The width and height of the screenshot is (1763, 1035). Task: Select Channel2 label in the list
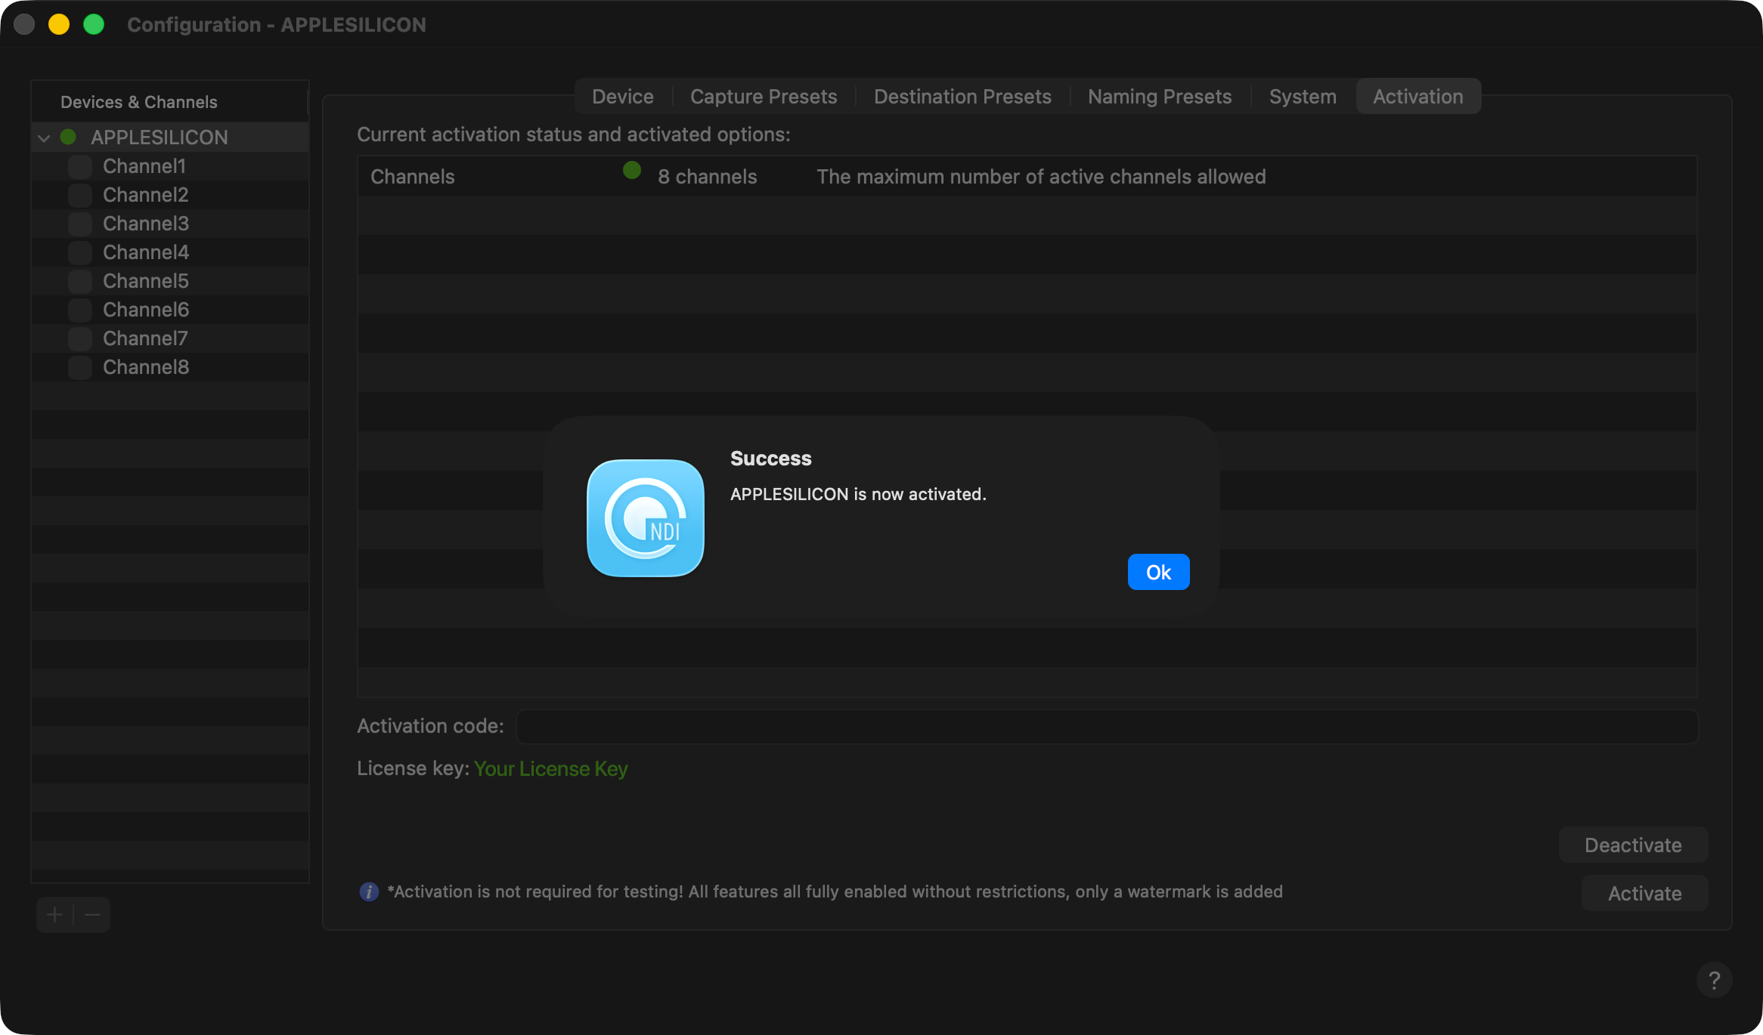click(x=146, y=195)
